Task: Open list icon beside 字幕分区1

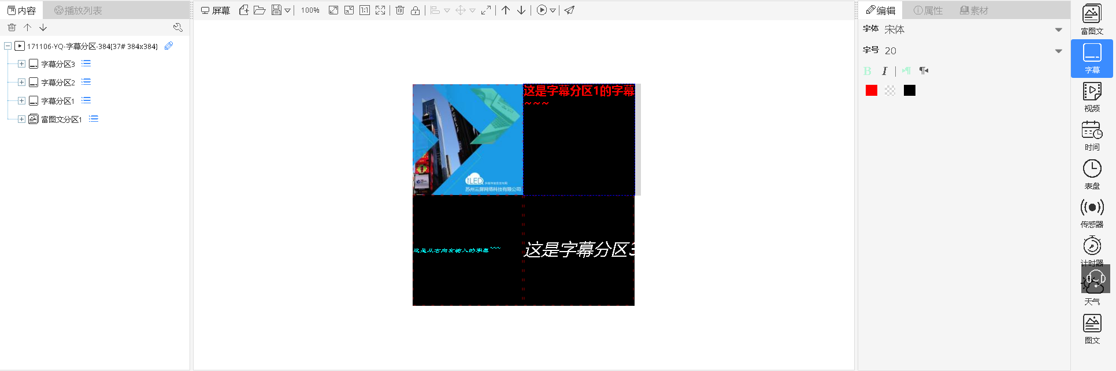Action: (86, 100)
